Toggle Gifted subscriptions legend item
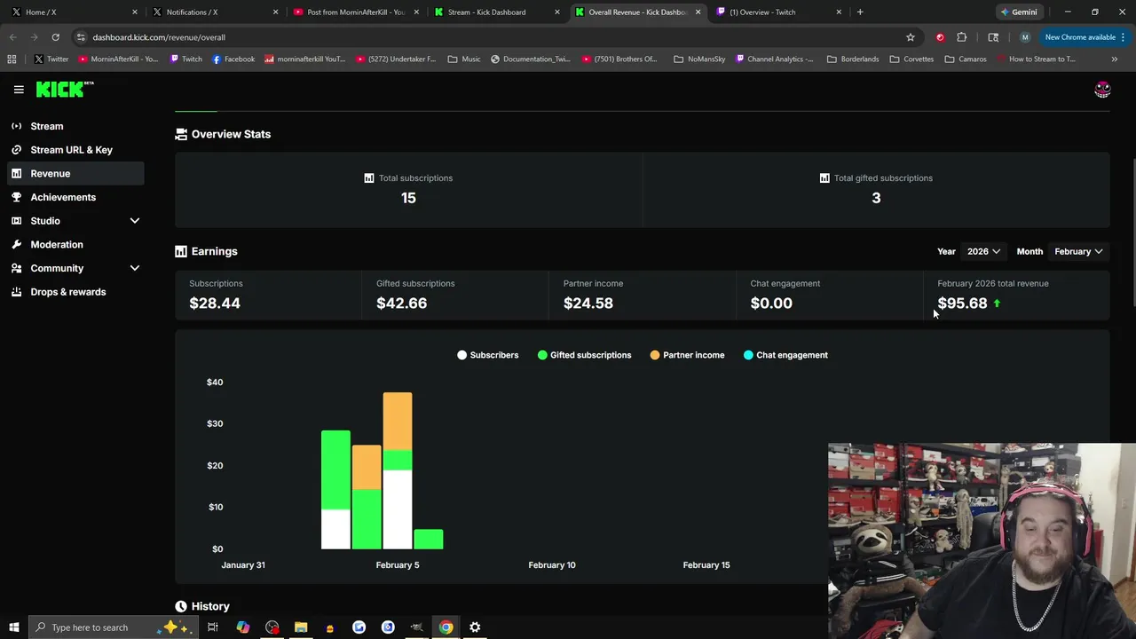 coord(584,355)
